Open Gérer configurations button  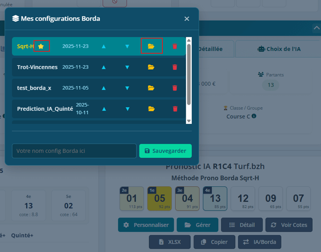197,225
